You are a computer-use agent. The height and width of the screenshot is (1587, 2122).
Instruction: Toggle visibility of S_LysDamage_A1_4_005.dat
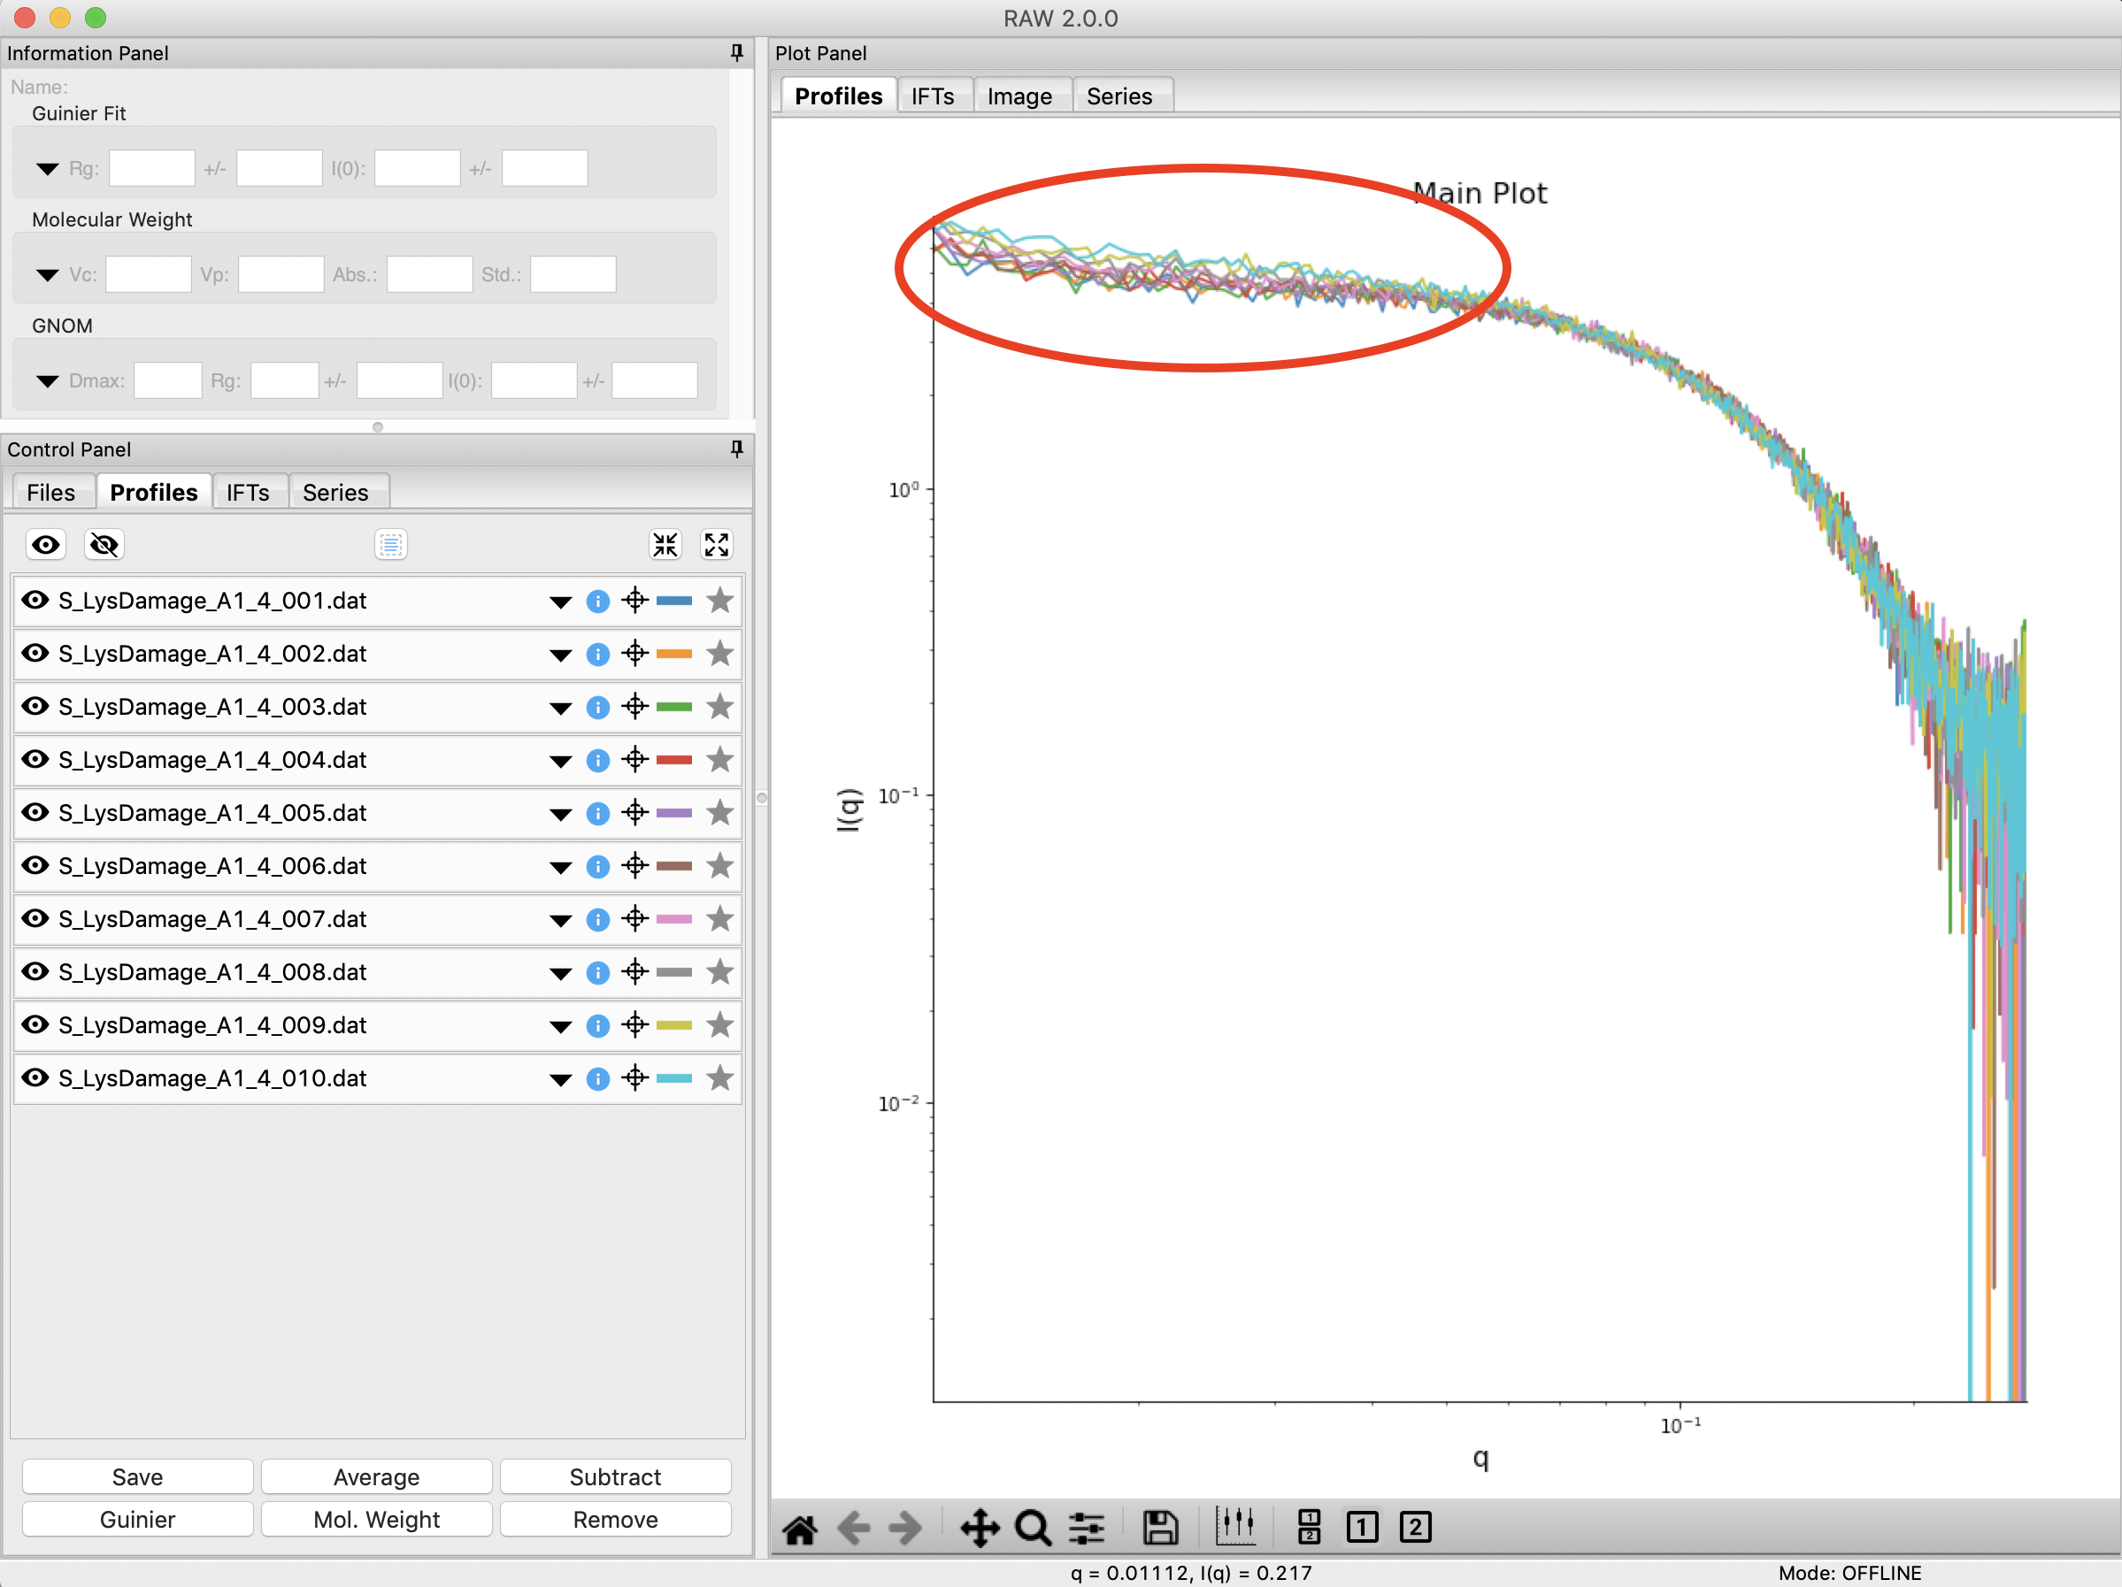coord(35,812)
